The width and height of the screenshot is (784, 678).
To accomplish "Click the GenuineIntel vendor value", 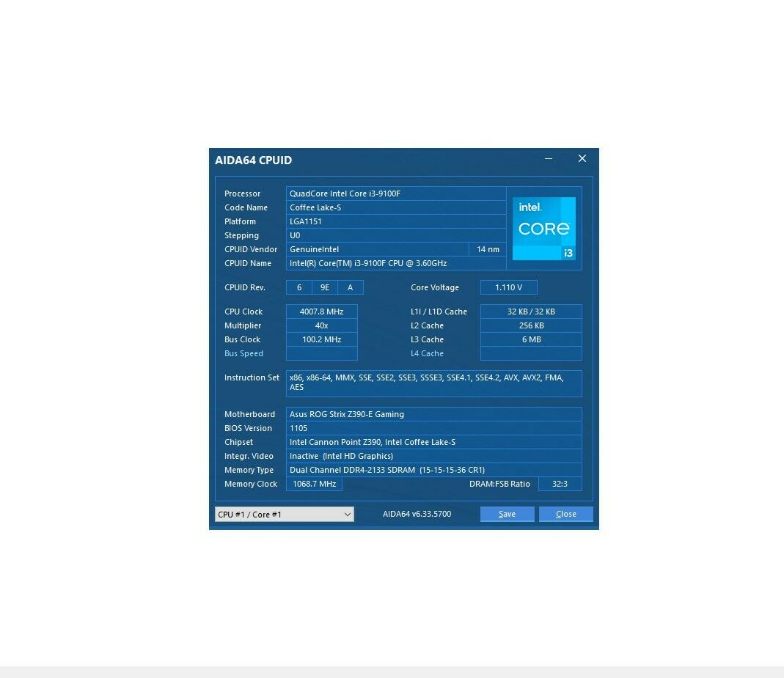I will click(x=378, y=249).
